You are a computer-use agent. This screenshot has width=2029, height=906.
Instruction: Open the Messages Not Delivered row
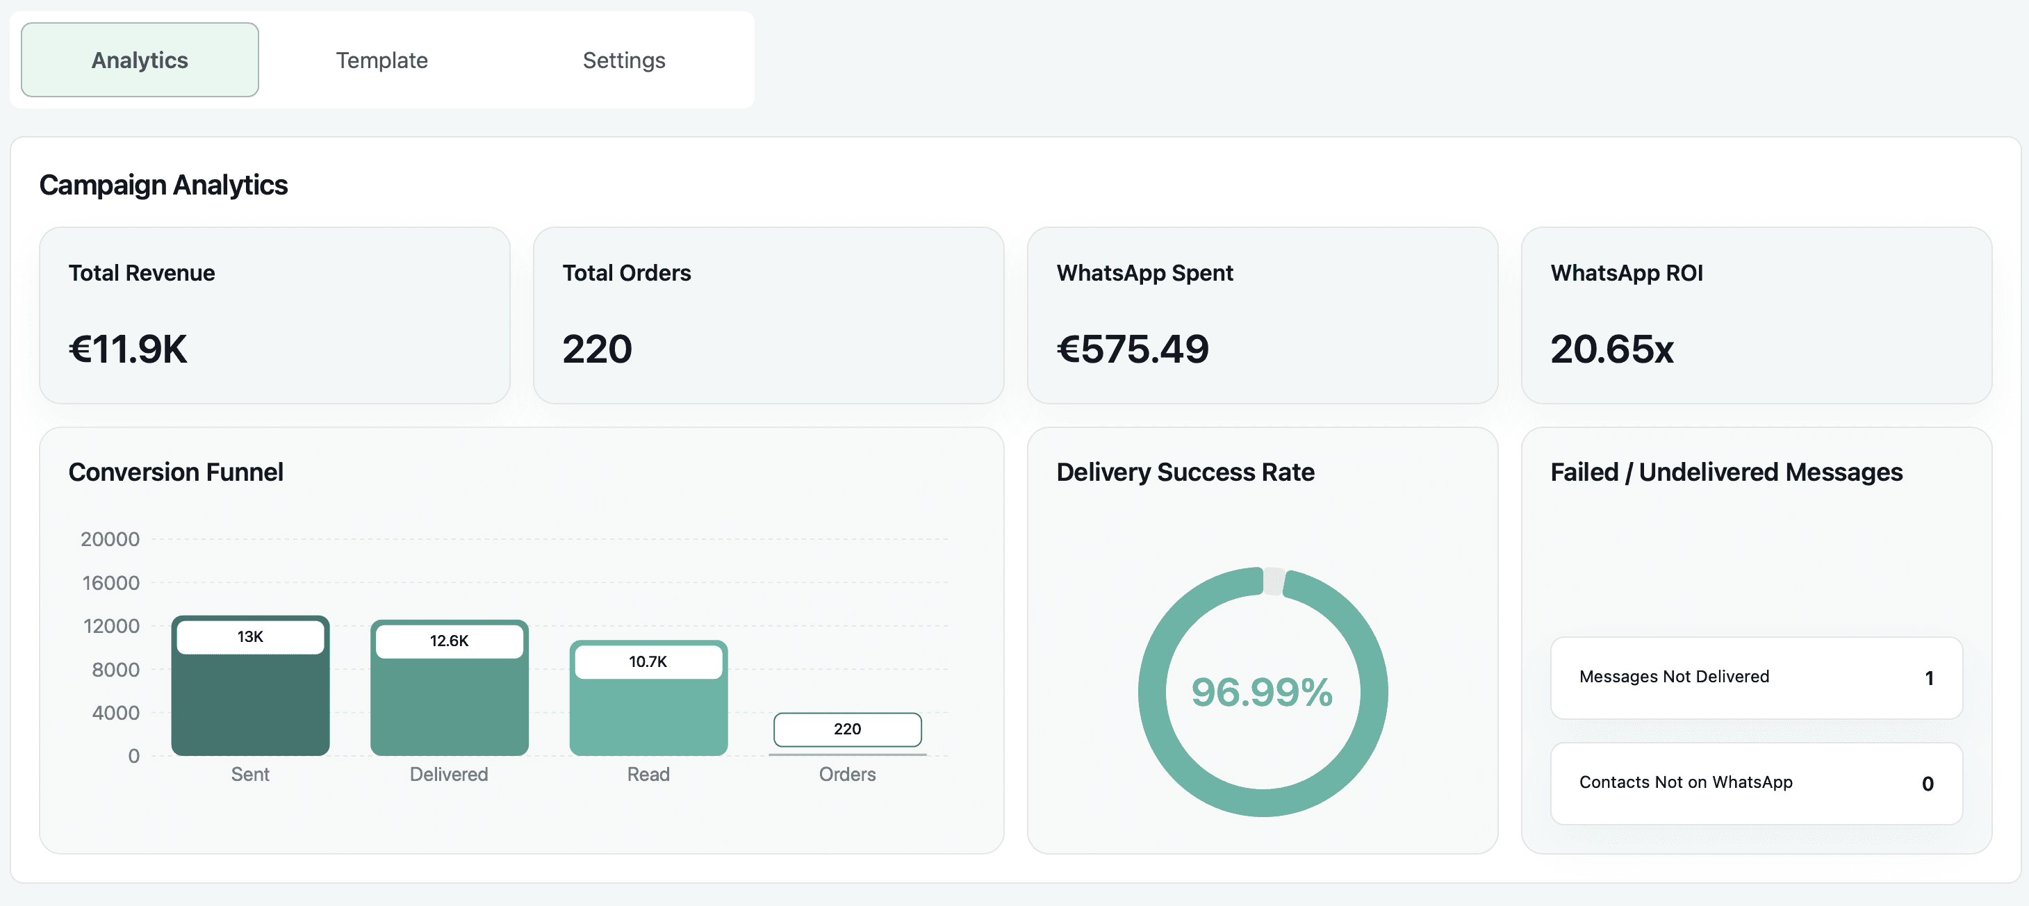pyautogui.click(x=1756, y=677)
